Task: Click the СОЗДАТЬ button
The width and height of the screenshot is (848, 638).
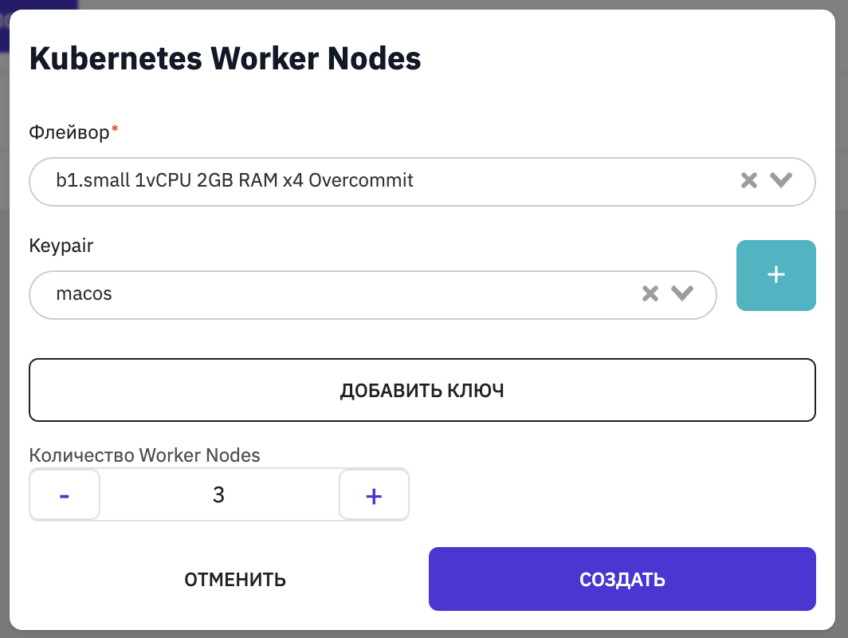Action: pos(622,579)
